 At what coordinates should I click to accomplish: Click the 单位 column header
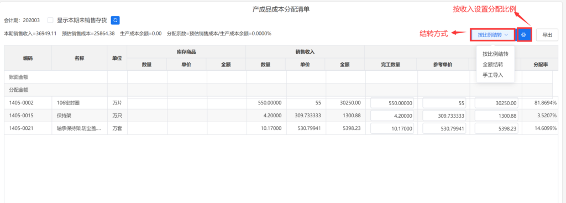tap(117, 58)
